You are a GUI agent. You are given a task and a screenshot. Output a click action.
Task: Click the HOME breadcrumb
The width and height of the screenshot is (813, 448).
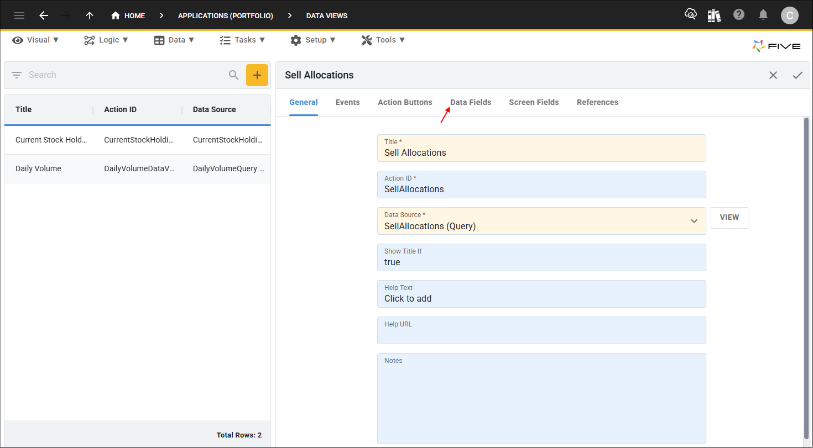(x=128, y=15)
